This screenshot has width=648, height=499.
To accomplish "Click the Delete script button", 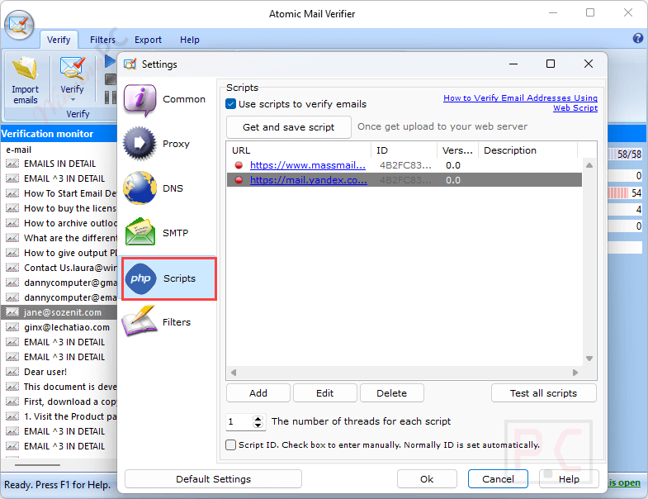I will 392,393.
